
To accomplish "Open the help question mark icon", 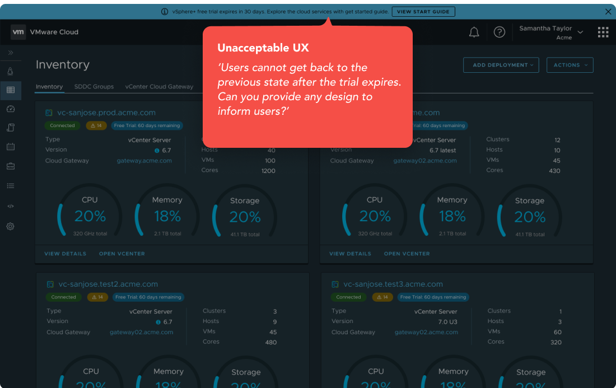I will [500, 32].
